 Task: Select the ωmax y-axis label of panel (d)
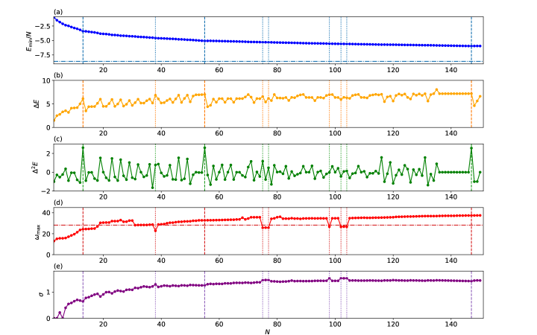(x=37, y=231)
